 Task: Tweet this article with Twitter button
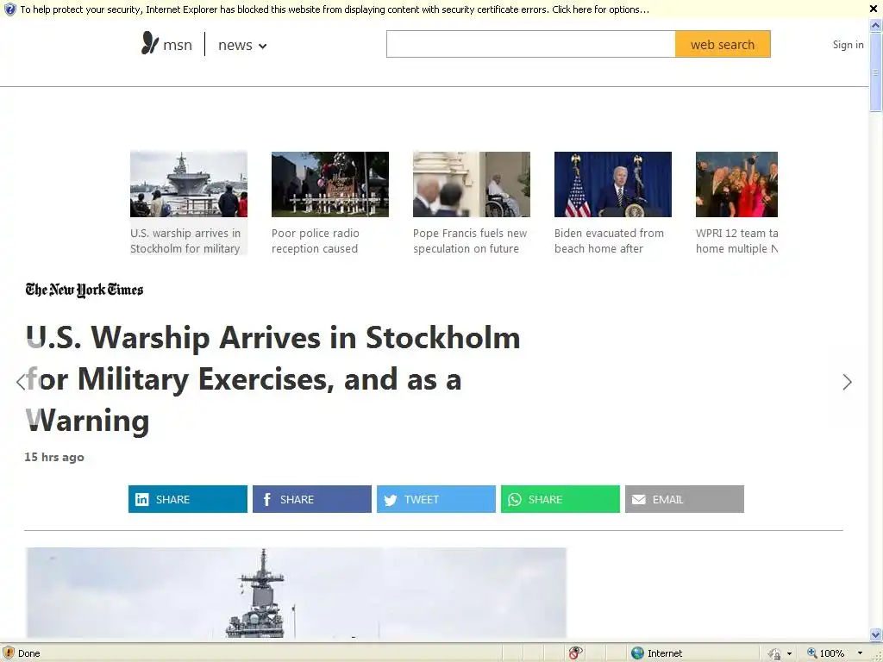click(436, 499)
